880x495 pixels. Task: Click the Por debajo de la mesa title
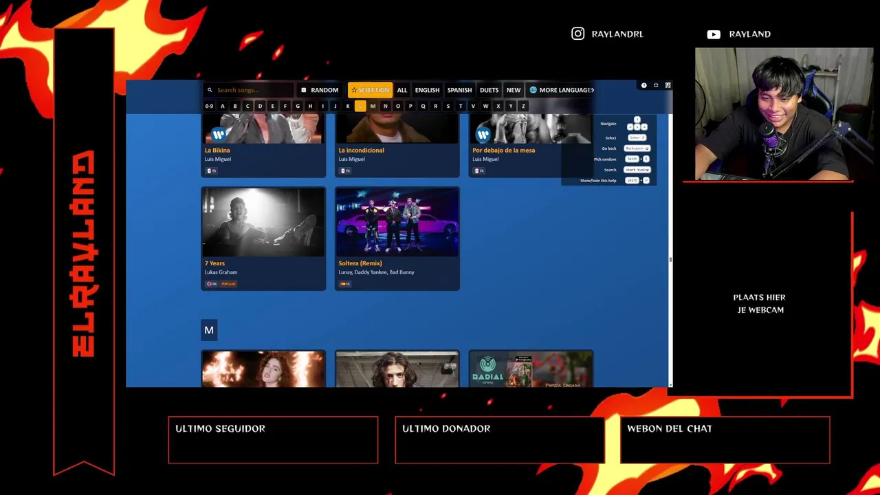click(503, 151)
